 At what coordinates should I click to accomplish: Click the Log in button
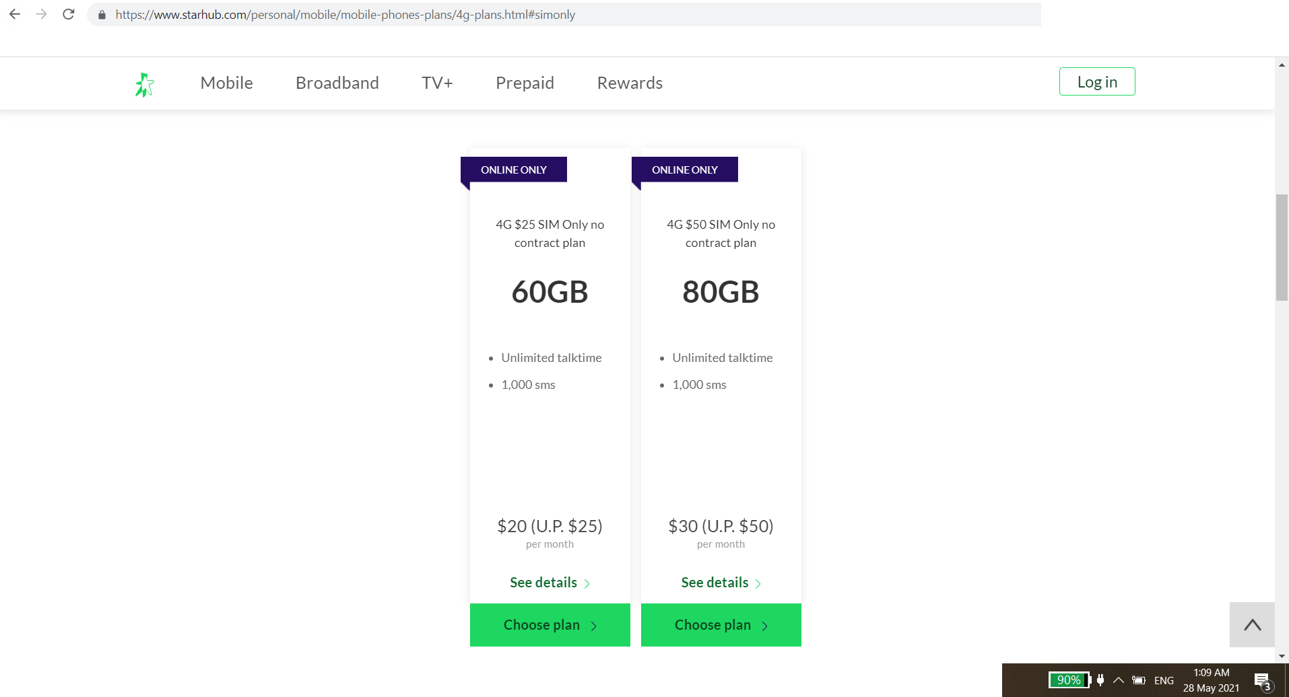tap(1097, 81)
